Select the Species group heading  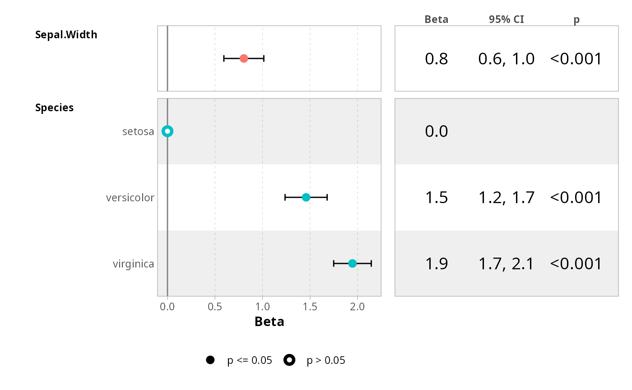pyautogui.click(x=55, y=108)
